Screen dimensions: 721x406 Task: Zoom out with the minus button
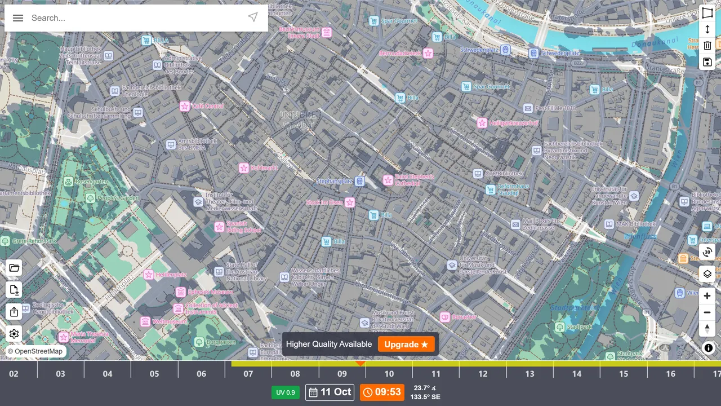pyautogui.click(x=707, y=312)
